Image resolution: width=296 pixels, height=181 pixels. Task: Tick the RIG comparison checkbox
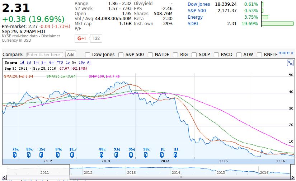click(x=175, y=55)
